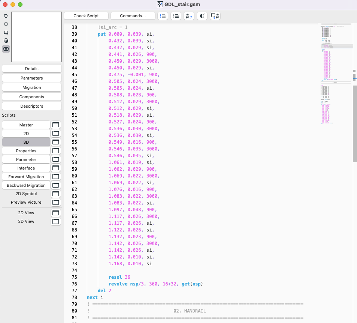Open 3D View in separate window
This screenshot has height=323, width=357.
56,221
